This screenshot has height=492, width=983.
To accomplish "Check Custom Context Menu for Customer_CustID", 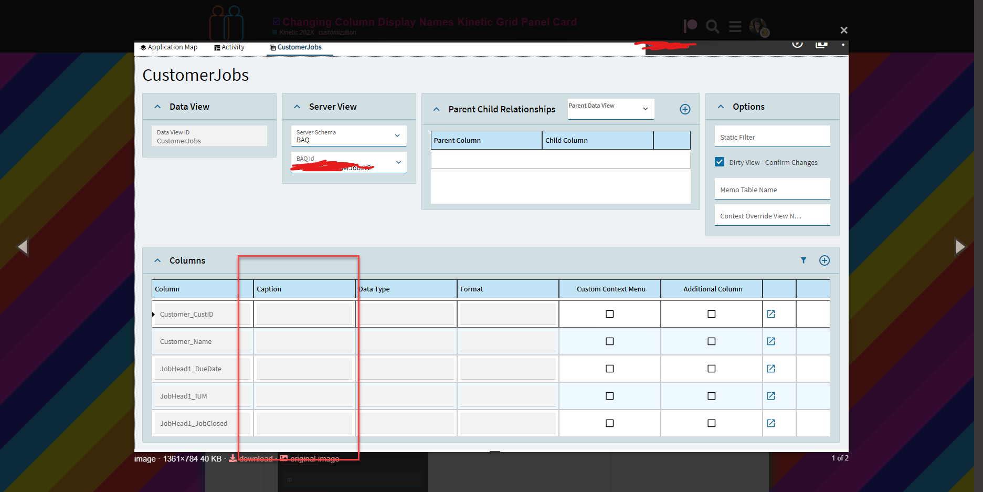I will 610,314.
